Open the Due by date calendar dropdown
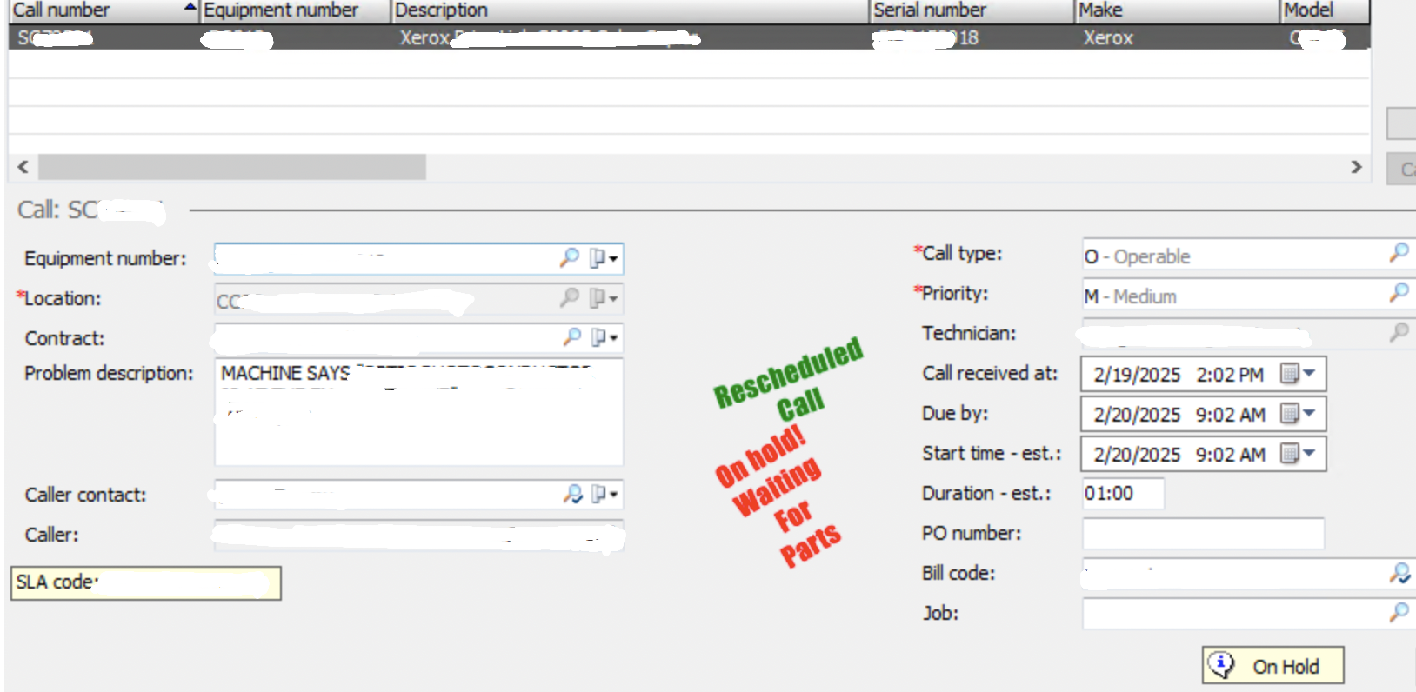 click(1298, 414)
